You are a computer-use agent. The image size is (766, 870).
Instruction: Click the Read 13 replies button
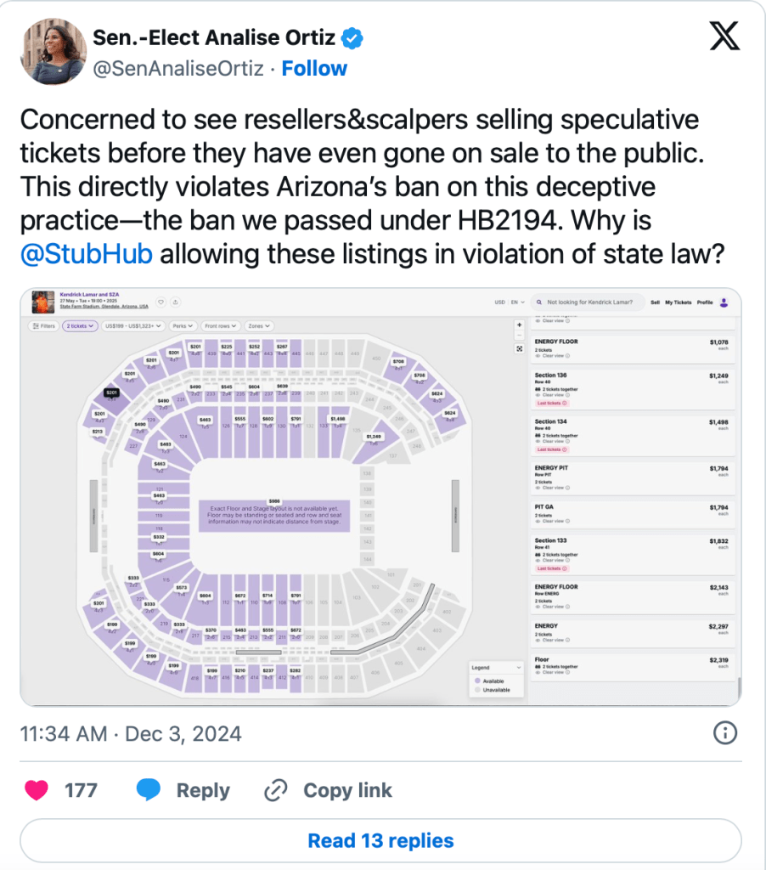[x=380, y=841]
